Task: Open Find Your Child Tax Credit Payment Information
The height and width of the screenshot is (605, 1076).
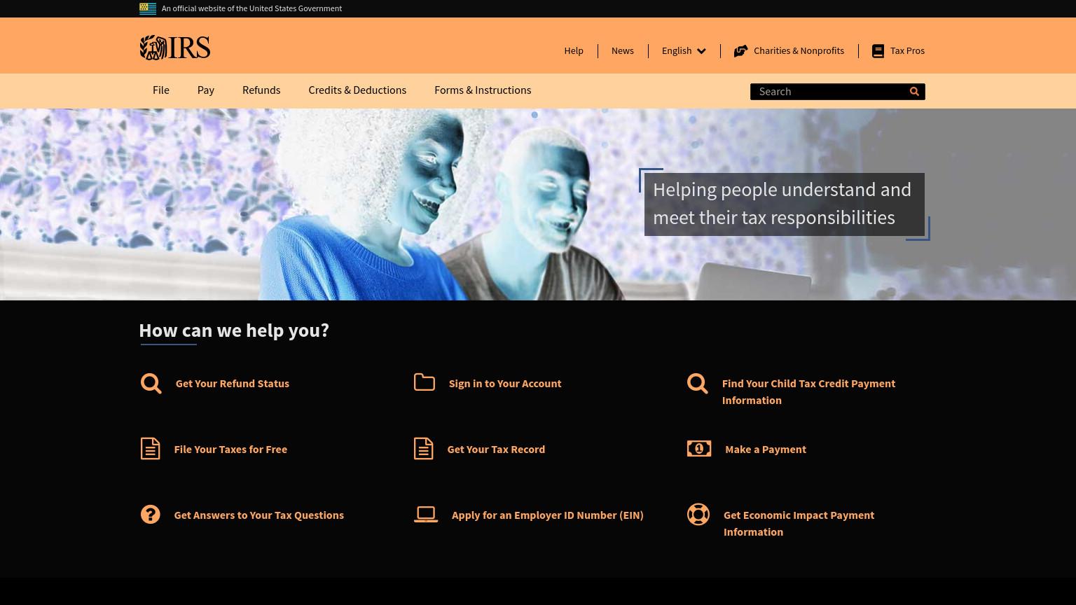Action: click(x=808, y=392)
